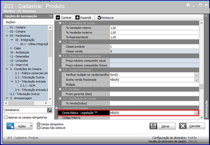Collapse section 4.2 - Classes
The width and height of the screenshot is (210, 145).
coord(60,42)
